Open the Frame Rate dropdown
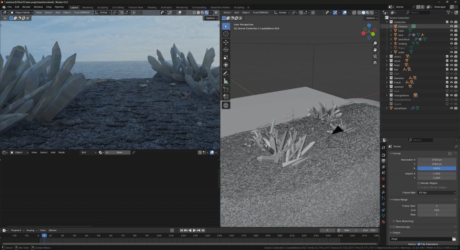The height and width of the screenshot is (250, 460). click(x=437, y=193)
